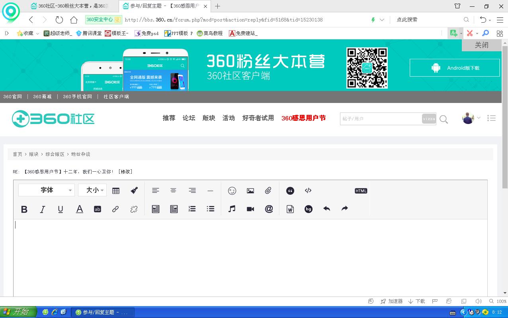The image size is (508, 318).
Task: Toggle bold formatting in the editor
Action: tap(24, 209)
